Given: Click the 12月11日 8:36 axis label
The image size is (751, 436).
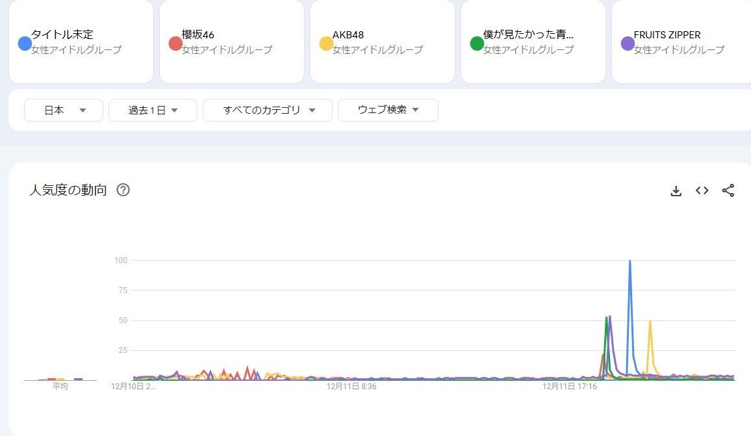Looking at the screenshot, I should 351,386.
